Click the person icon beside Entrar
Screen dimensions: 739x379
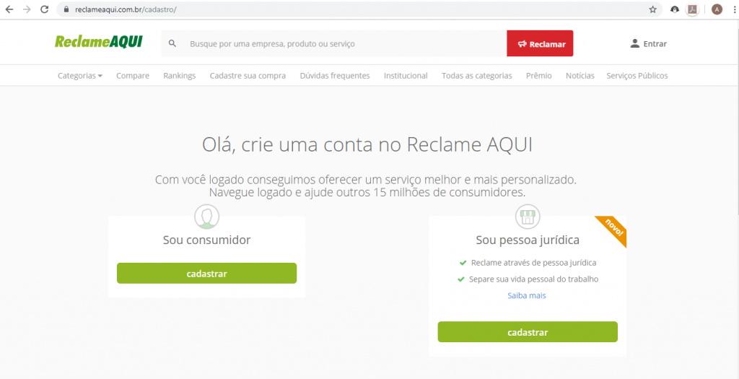[x=635, y=43]
